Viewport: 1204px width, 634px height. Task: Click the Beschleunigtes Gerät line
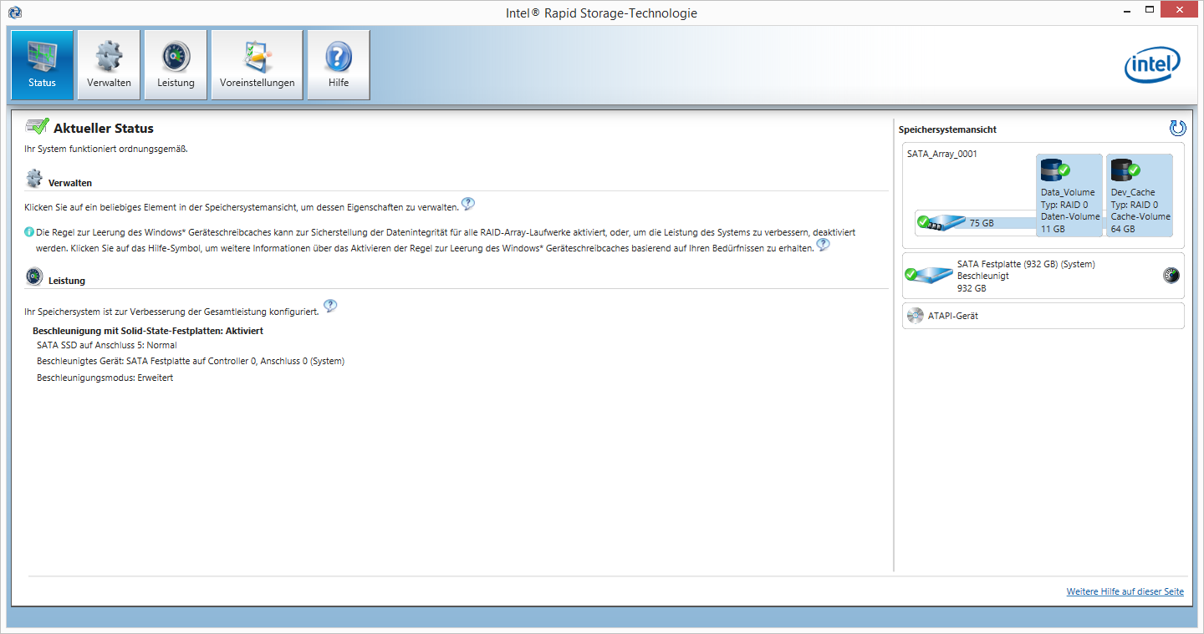click(x=191, y=362)
